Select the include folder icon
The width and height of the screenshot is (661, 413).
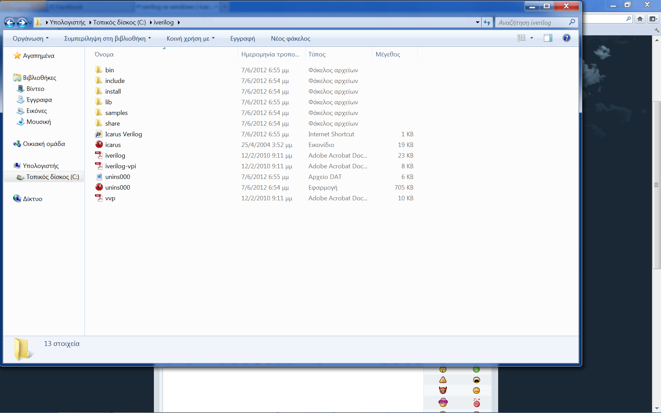(x=99, y=81)
